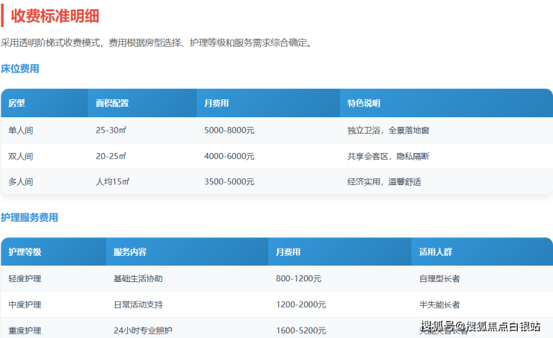Click the 1200-2000元 nursing fee cell

(301, 304)
